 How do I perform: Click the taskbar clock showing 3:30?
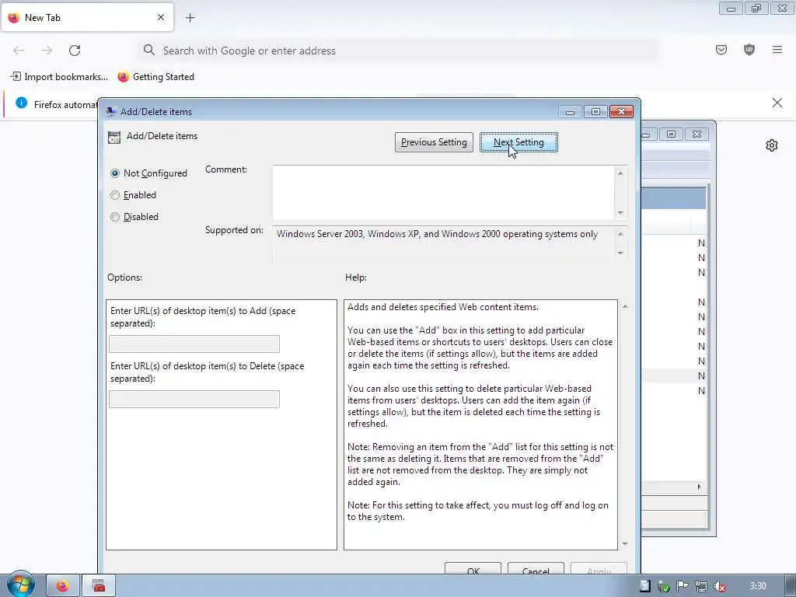(758, 586)
